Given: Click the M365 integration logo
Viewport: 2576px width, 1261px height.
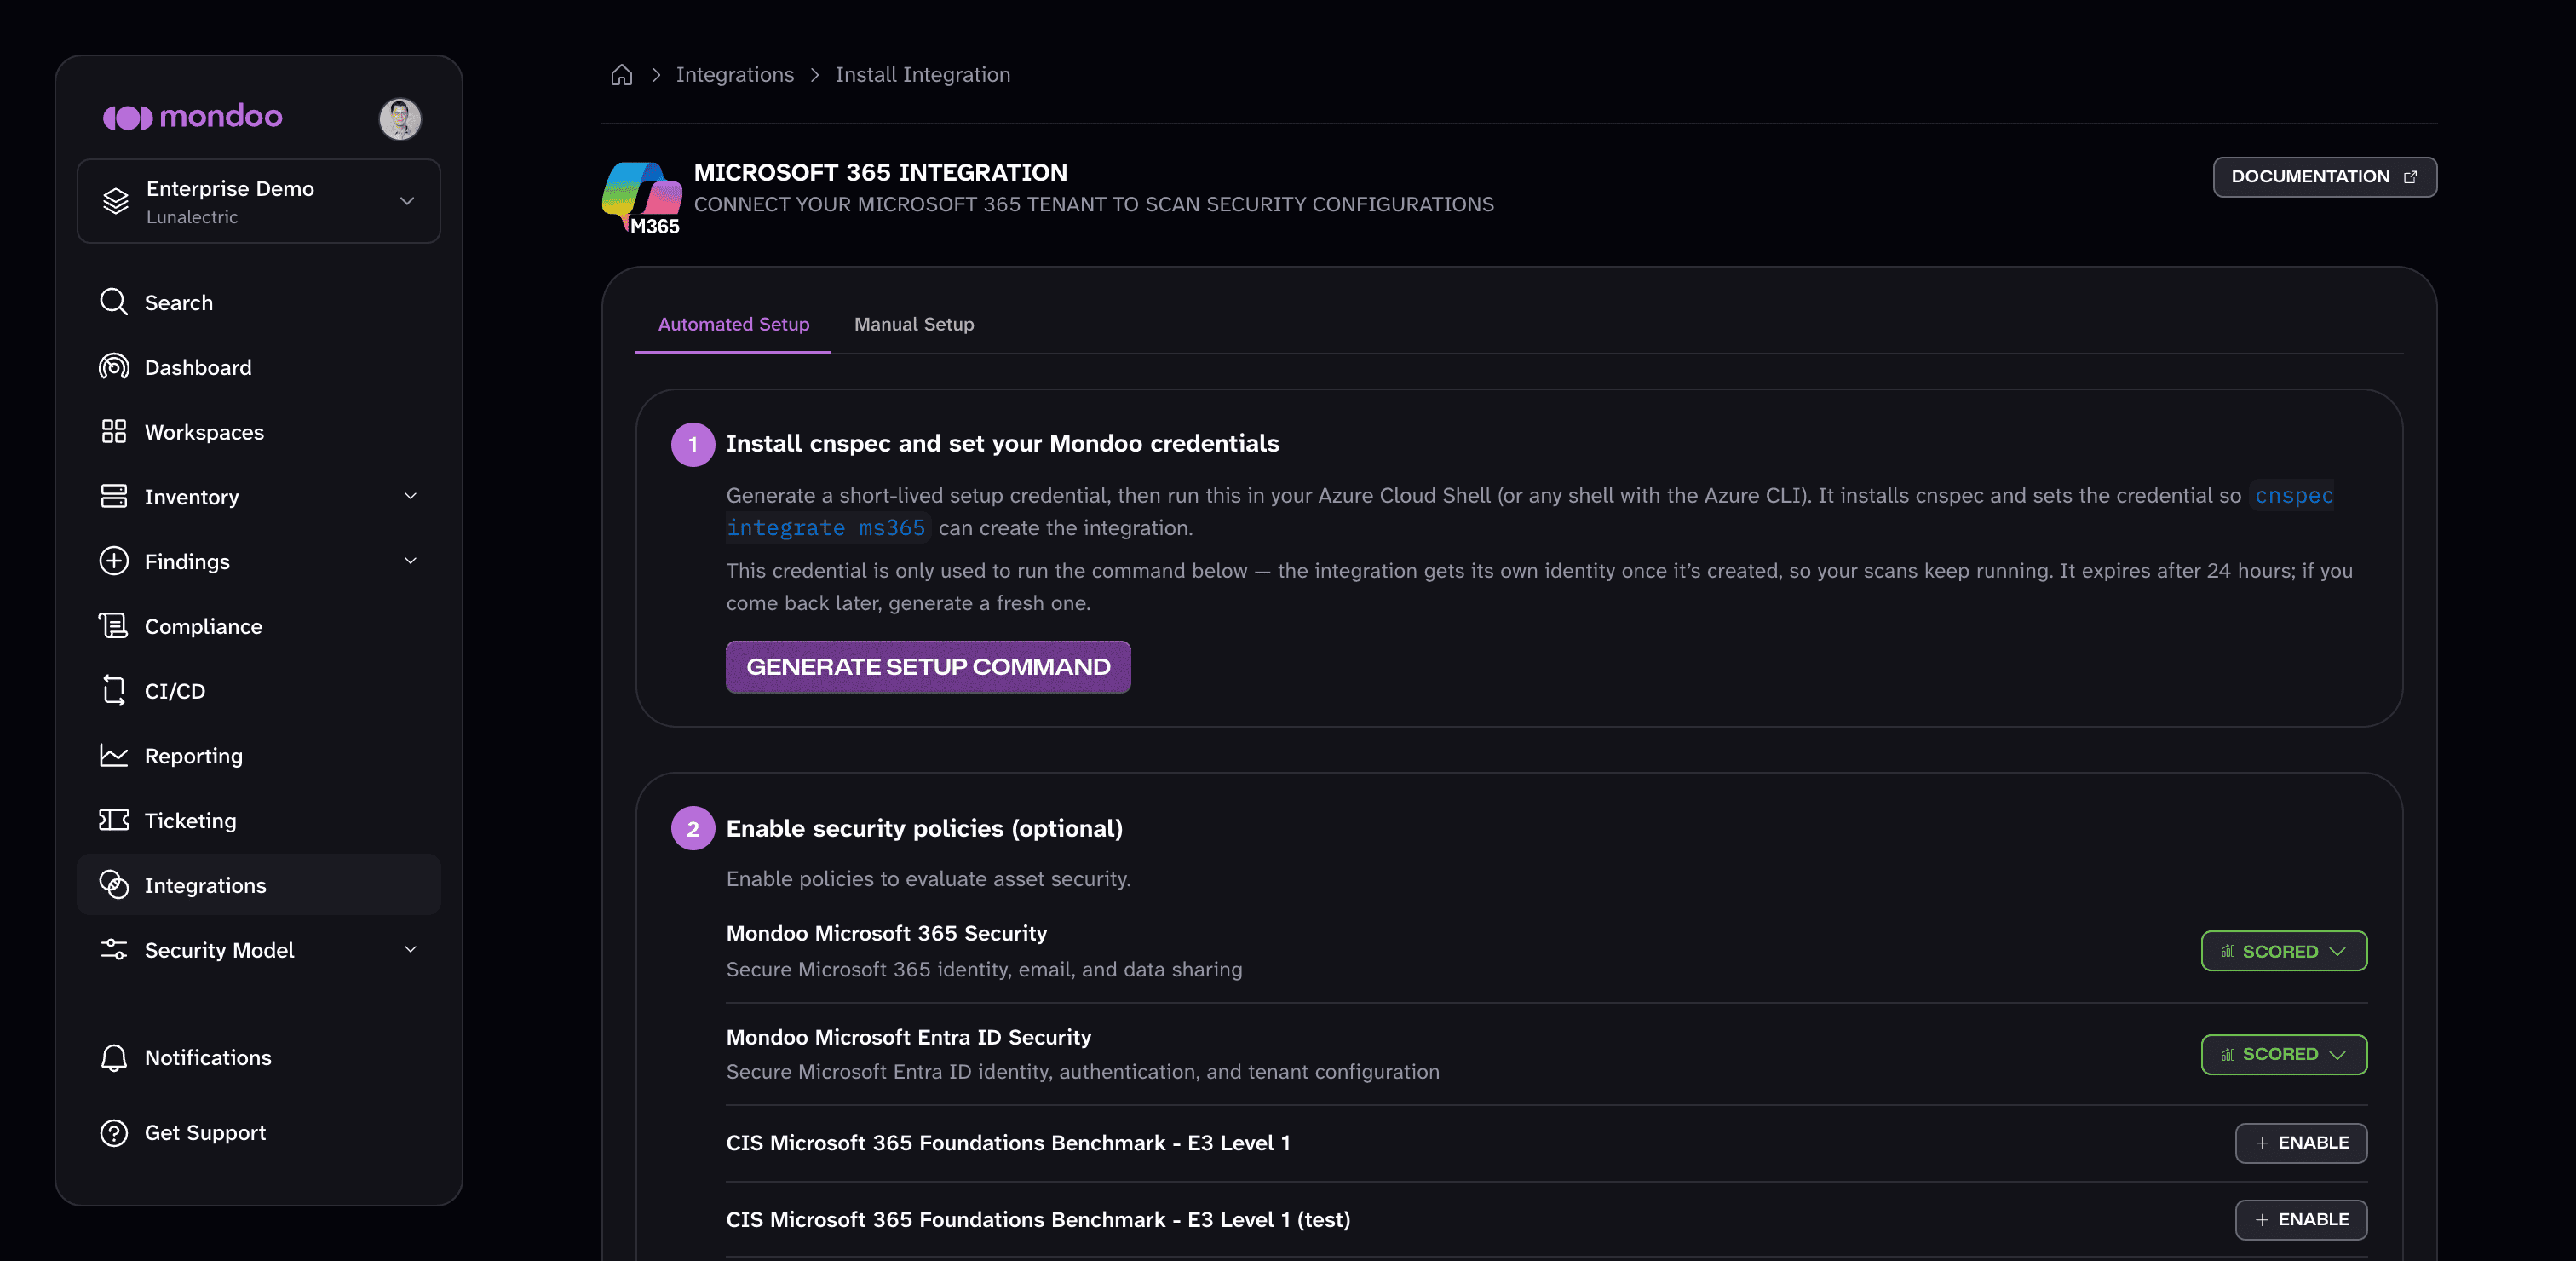Looking at the screenshot, I should tap(642, 198).
